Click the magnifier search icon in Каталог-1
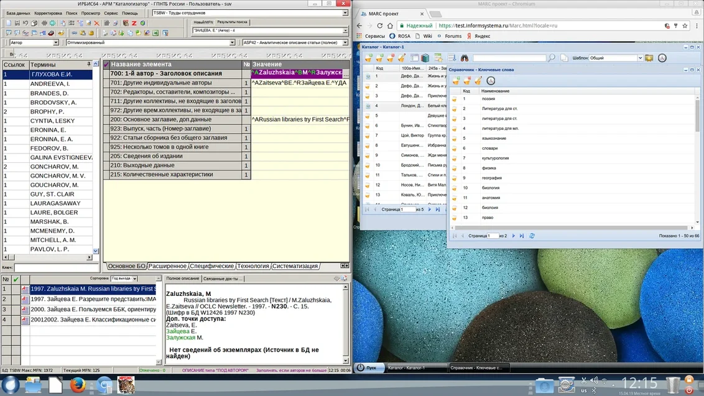 point(552,58)
